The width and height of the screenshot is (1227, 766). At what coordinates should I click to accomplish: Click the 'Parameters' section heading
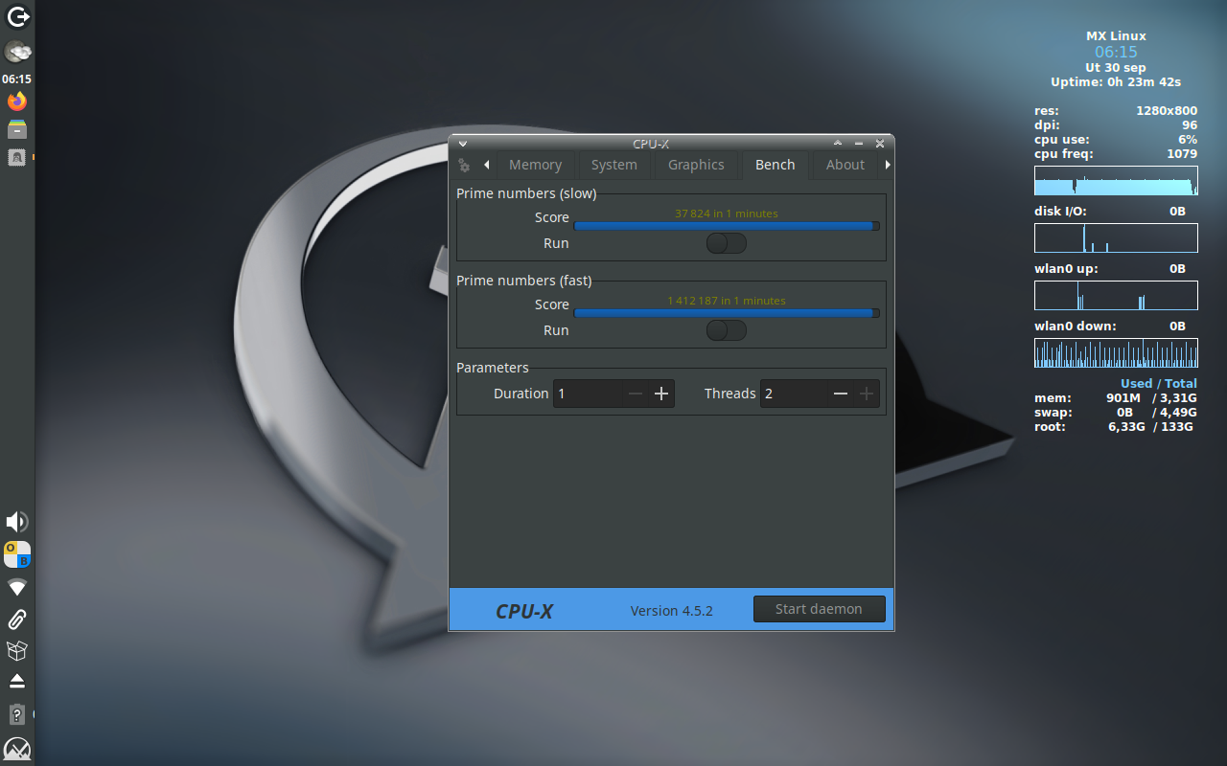point(493,368)
